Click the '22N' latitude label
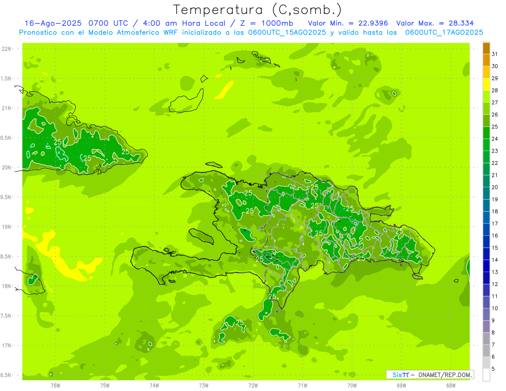The width and height of the screenshot is (506, 391). (x=6, y=49)
